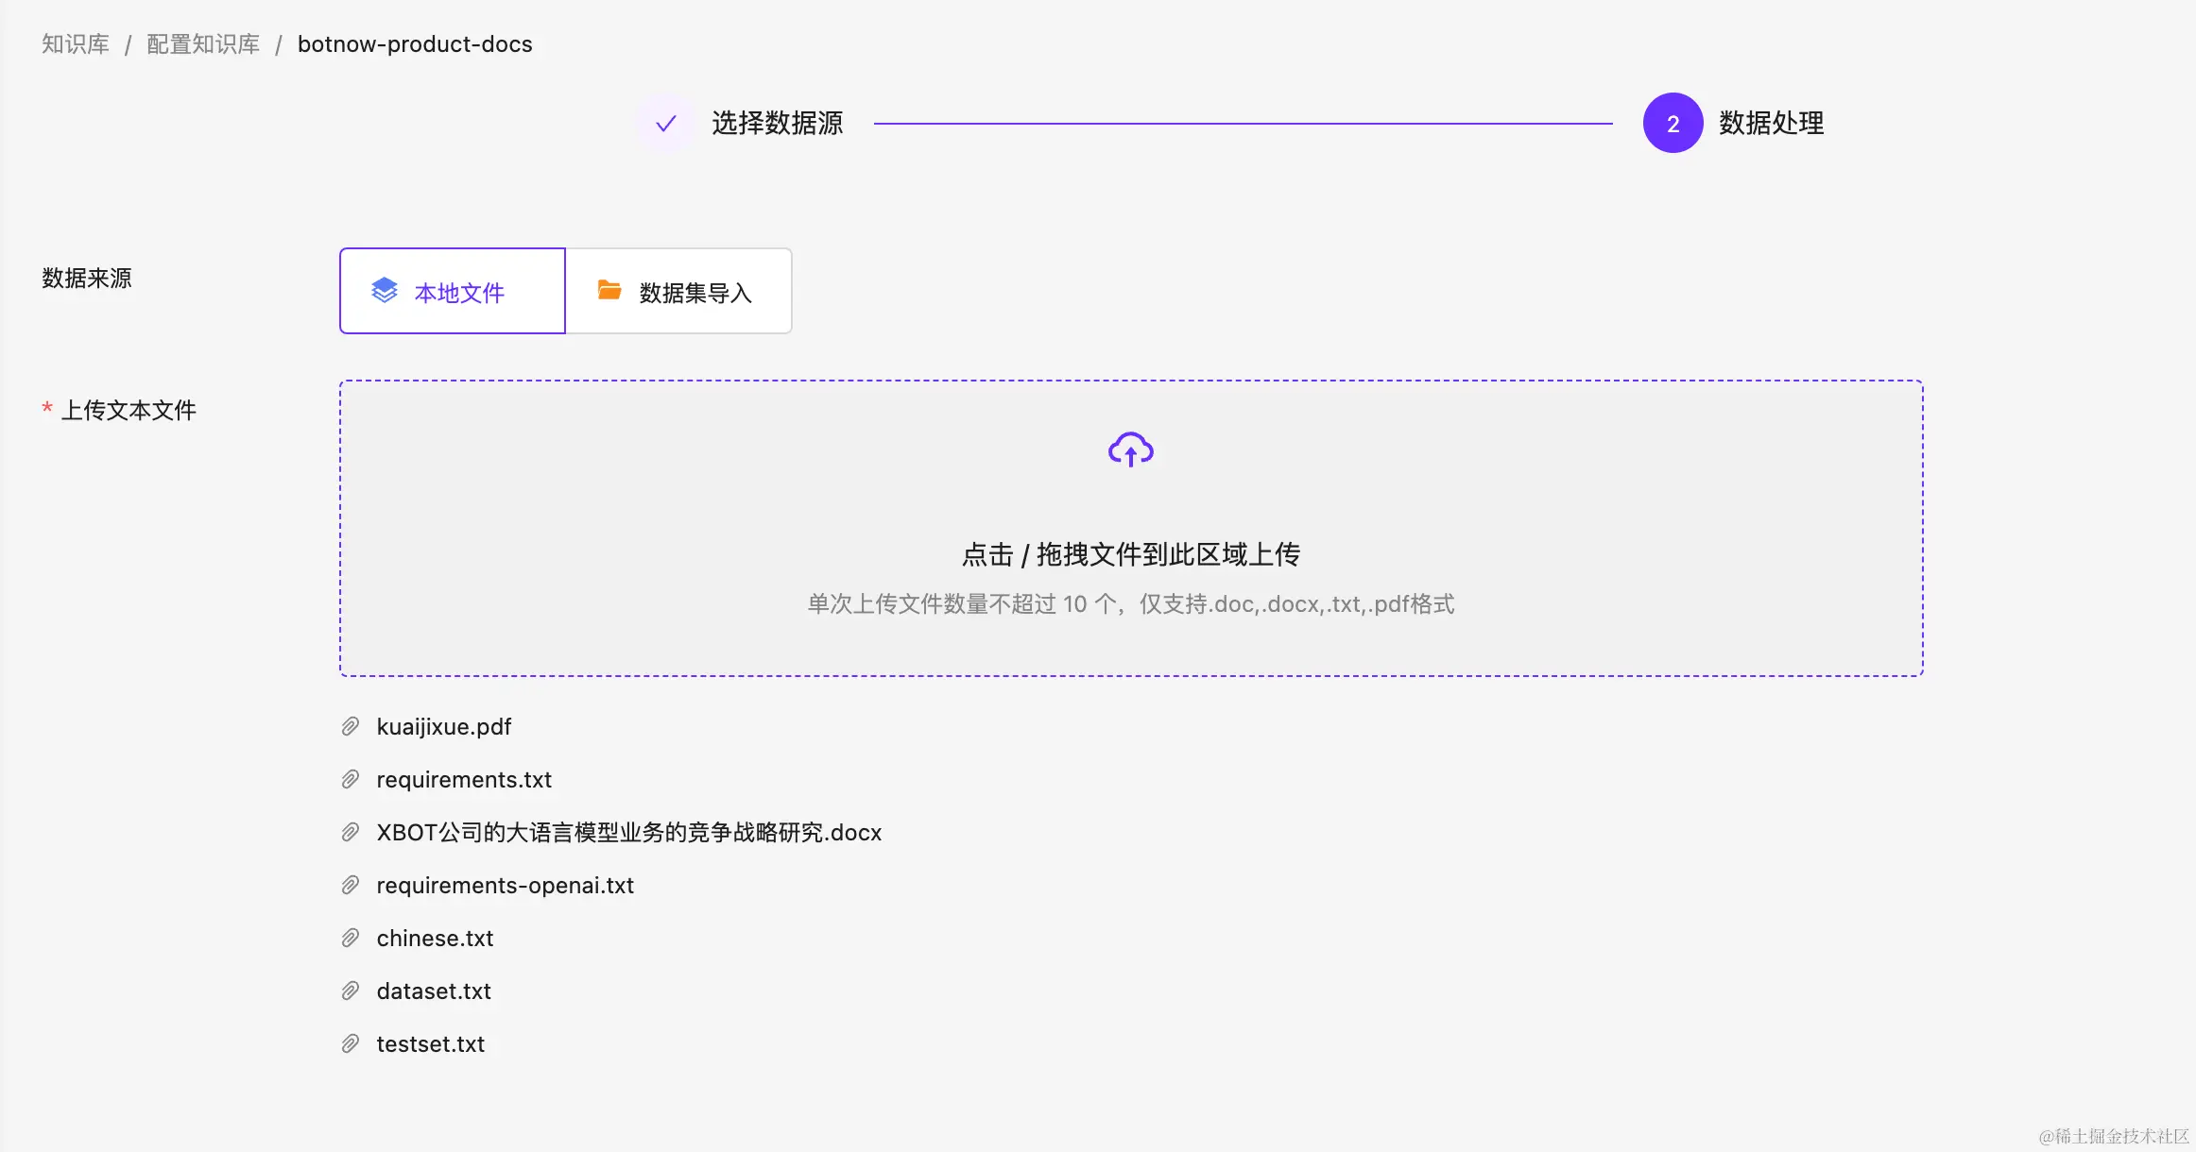Click the kuaijixue.pdf file name

(443, 726)
